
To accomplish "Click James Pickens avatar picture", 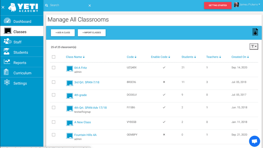I will tap(236, 5).
